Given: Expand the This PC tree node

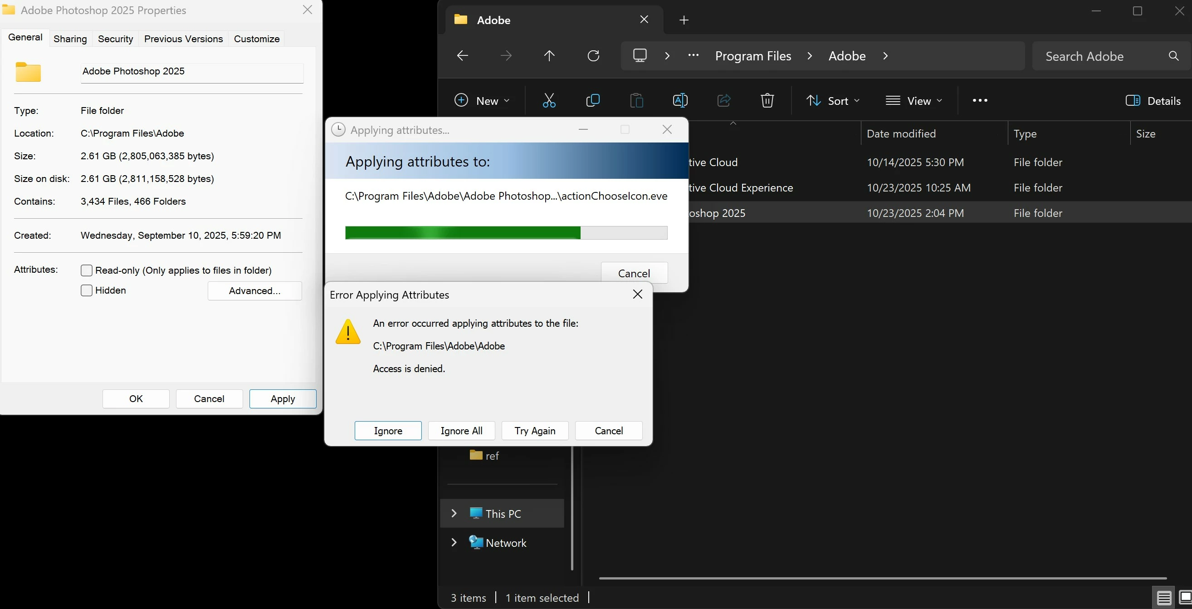Looking at the screenshot, I should click(454, 513).
